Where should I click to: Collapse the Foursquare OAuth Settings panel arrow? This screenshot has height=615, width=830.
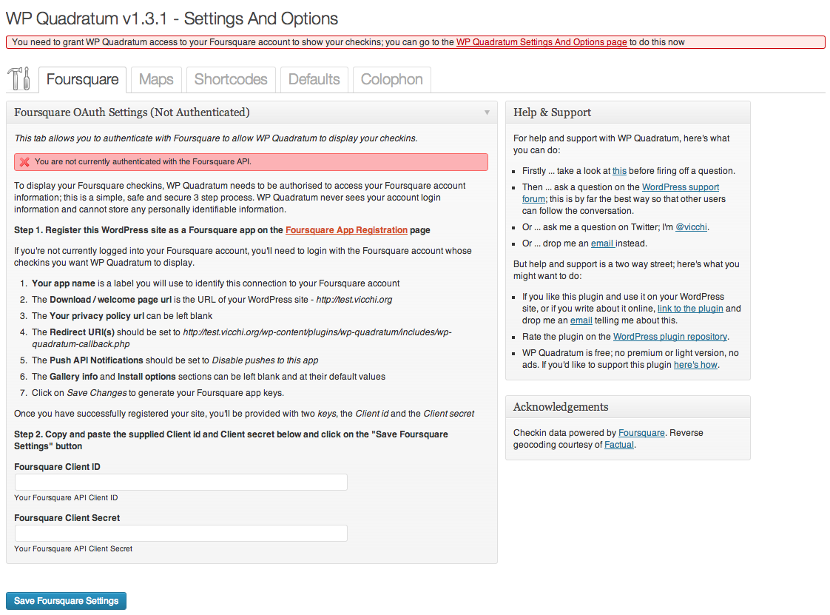(x=487, y=112)
